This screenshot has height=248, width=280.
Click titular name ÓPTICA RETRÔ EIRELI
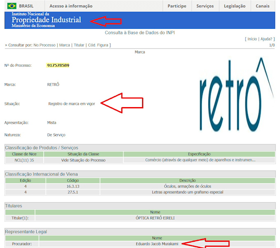(x=155, y=218)
